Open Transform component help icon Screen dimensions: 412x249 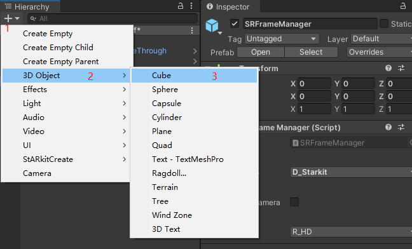pos(388,68)
